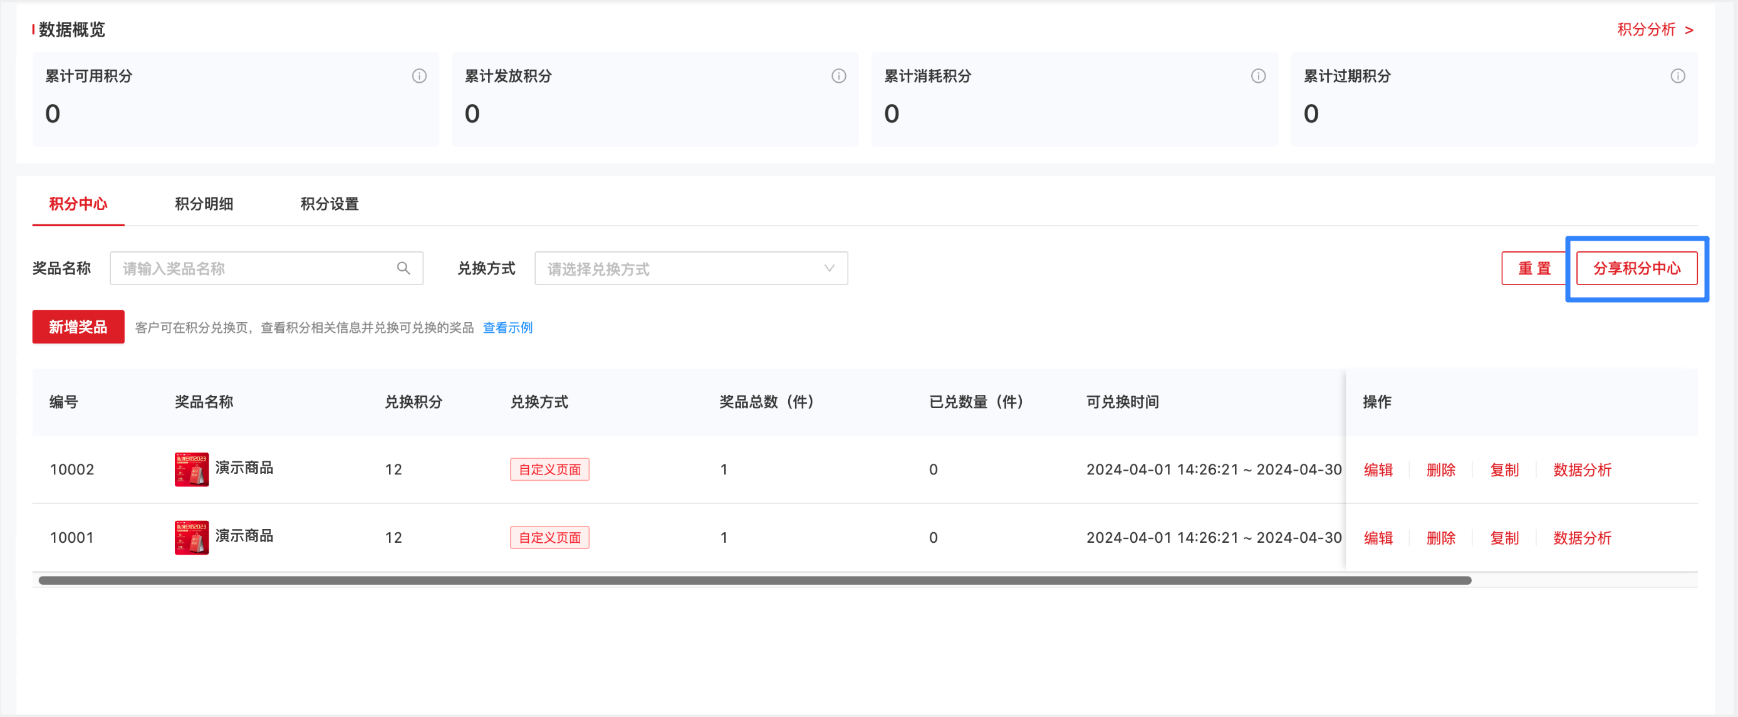Image resolution: width=1738 pixels, height=717 pixels.
Task: Click the 编号 column header
Action: point(63,402)
